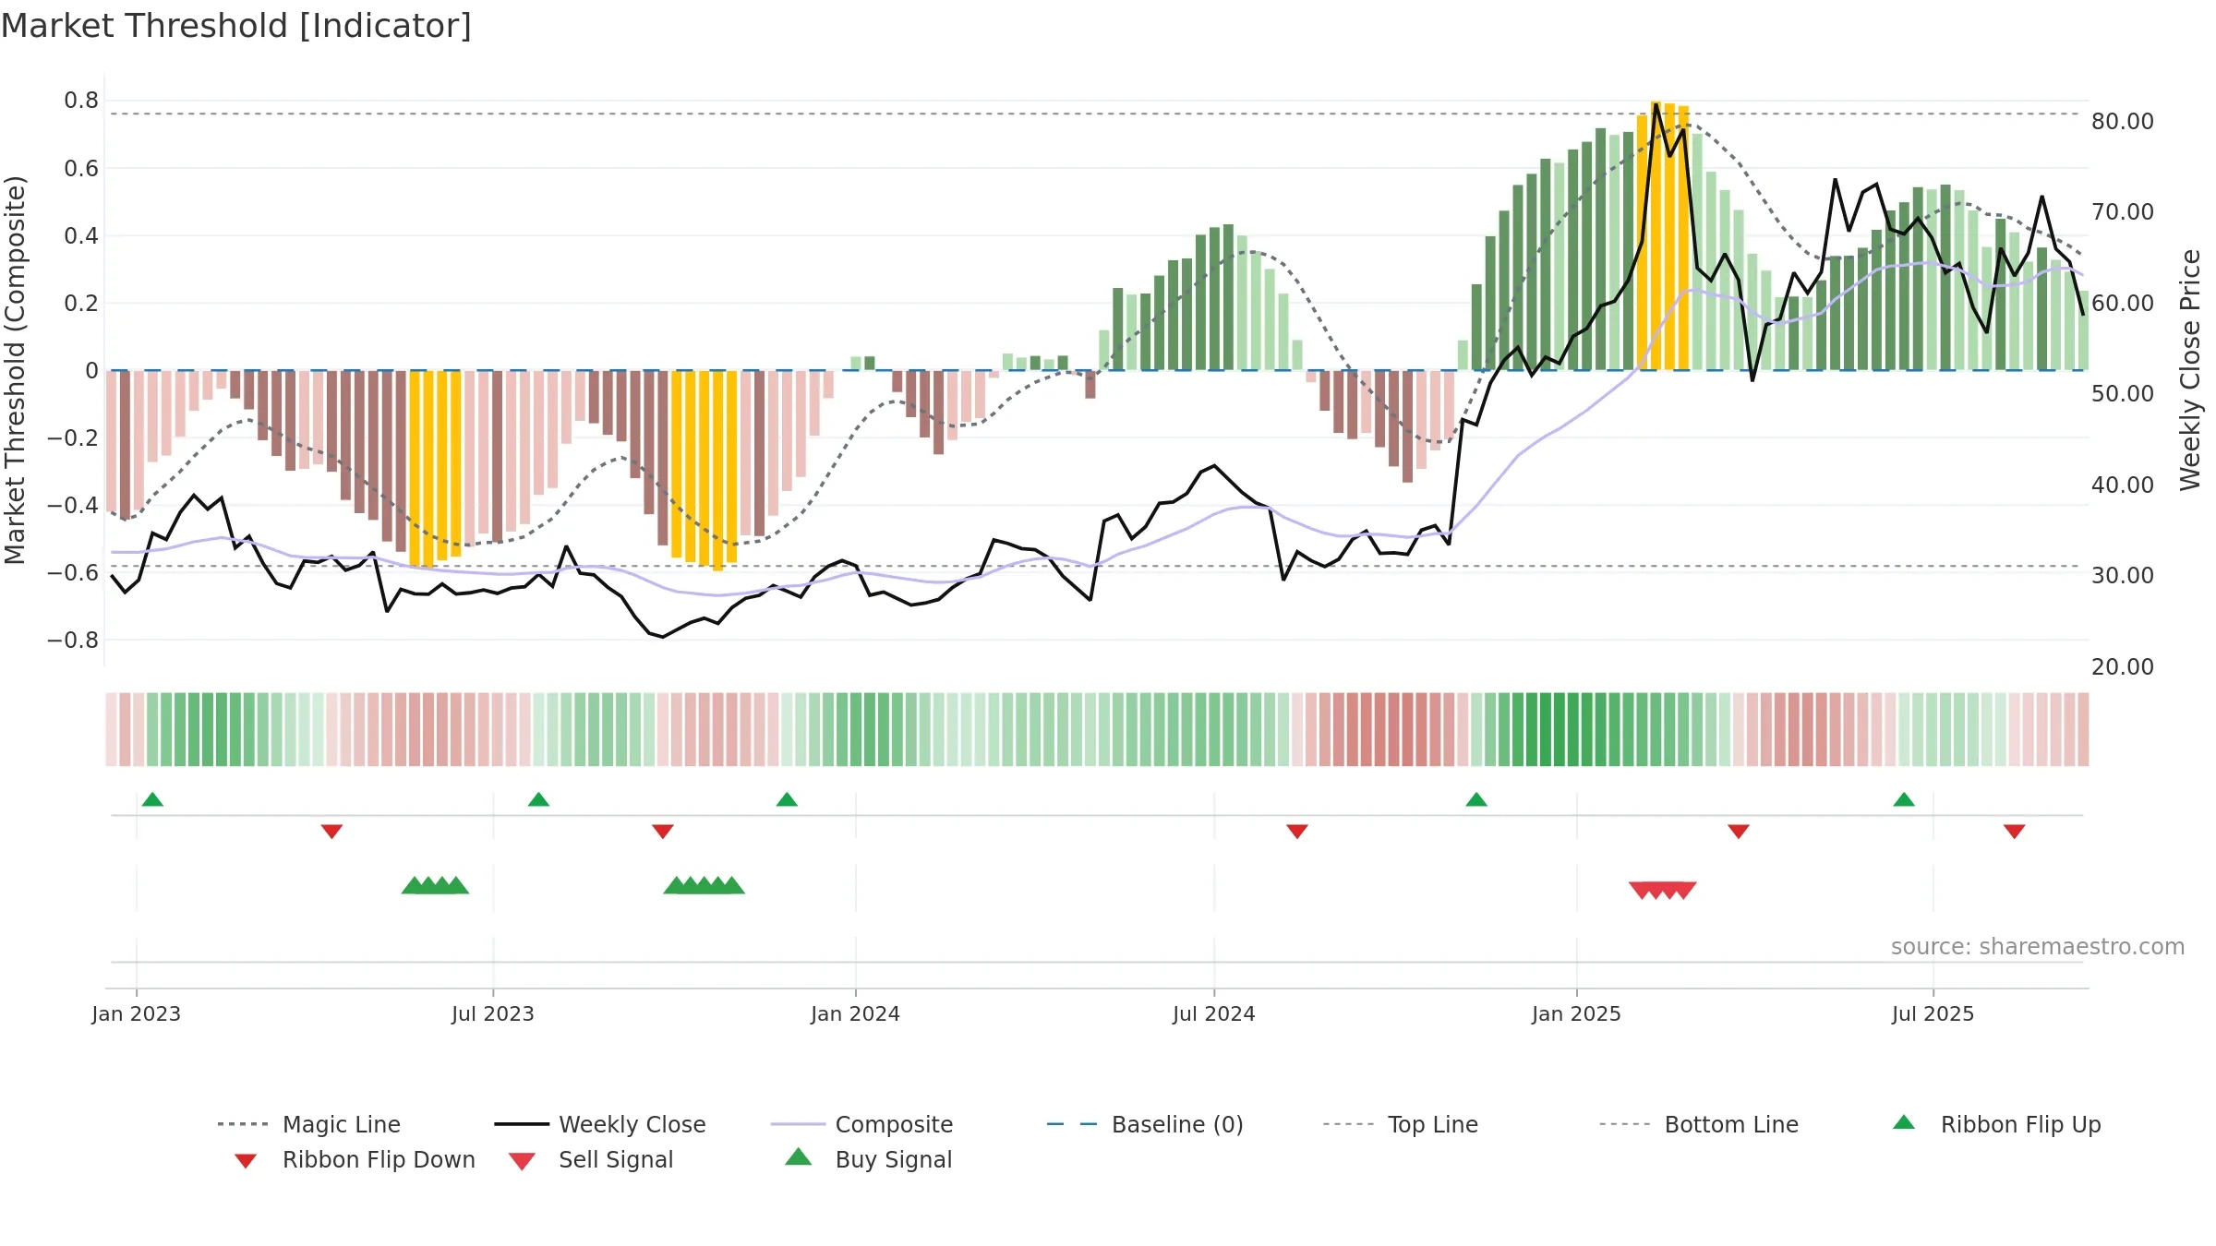Click the red ribbon flip down triangle in autumn 2023
This screenshot has height=1246, width=2216.
[662, 832]
